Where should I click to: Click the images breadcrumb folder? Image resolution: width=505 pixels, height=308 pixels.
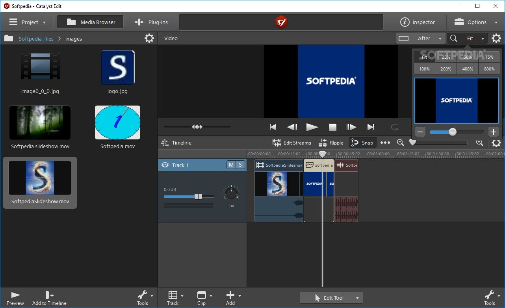click(74, 39)
